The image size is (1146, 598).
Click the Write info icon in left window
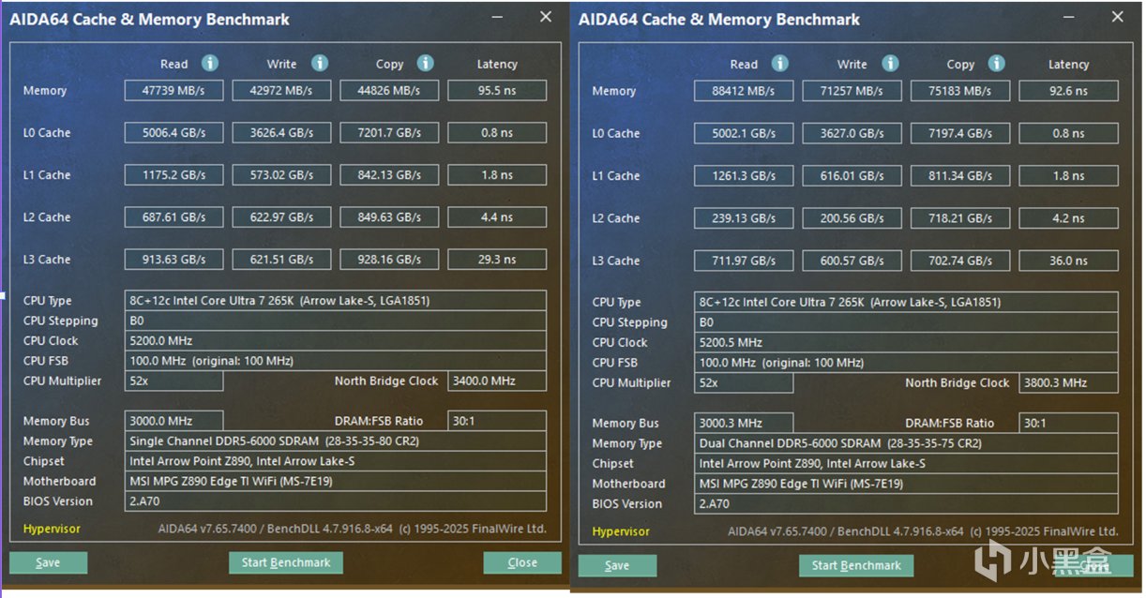[320, 63]
